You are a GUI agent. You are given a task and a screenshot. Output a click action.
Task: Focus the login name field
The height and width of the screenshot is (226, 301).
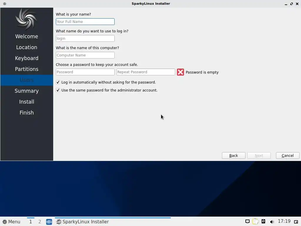click(x=85, y=39)
